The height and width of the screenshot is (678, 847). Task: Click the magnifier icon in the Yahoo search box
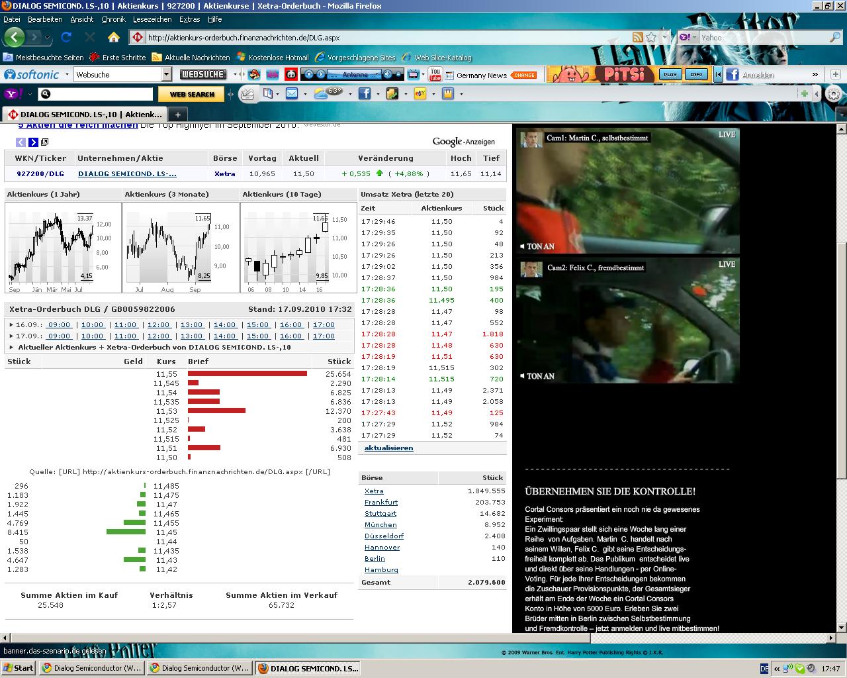click(x=834, y=38)
